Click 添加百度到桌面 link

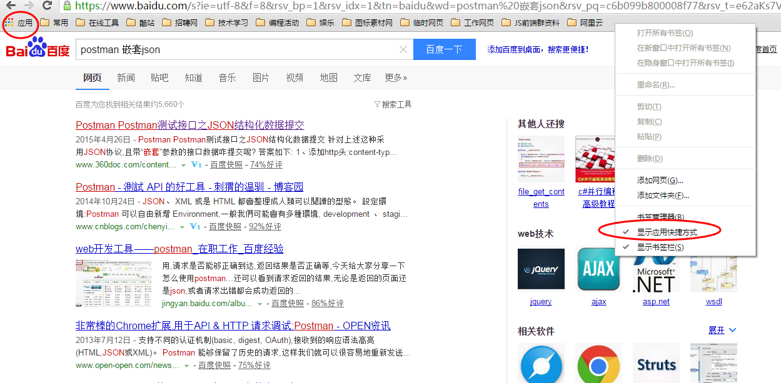click(538, 49)
